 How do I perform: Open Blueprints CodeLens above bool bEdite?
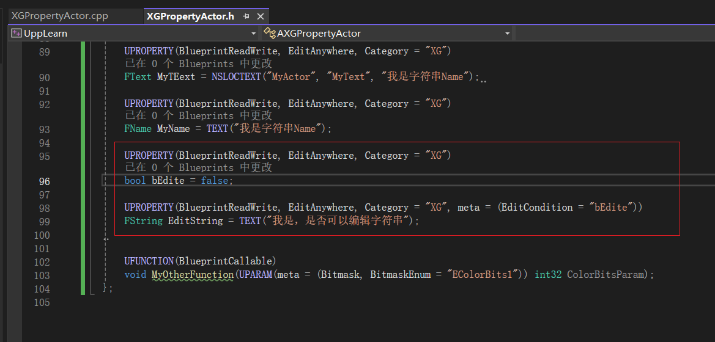tap(198, 167)
